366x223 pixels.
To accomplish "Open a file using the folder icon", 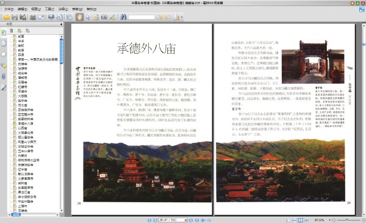I will point(6,17).
